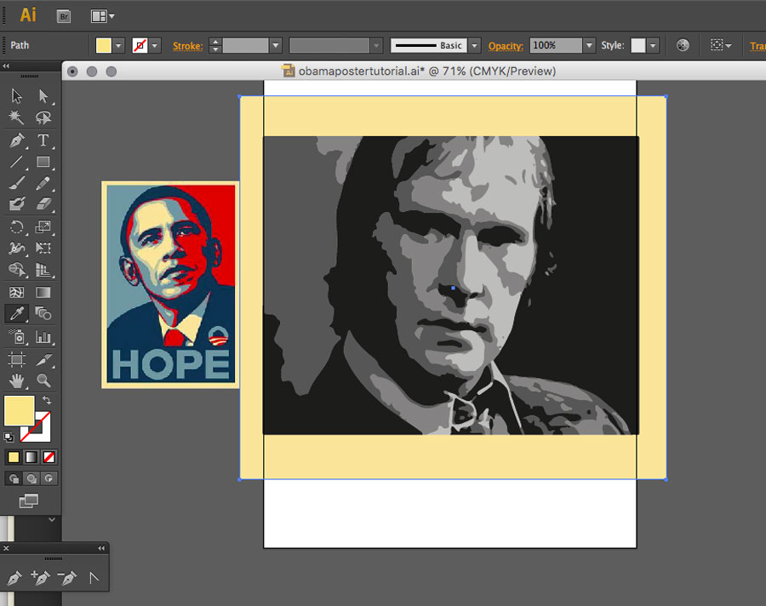The image size is (766, 606).
Task: Choose the Rectangle tool
Action: pyautogui.click(x=43, y=162)
